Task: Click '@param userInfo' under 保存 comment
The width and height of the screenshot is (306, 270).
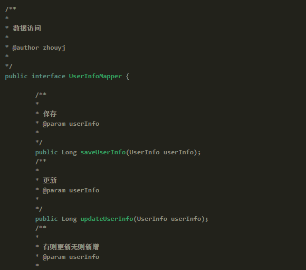Action: [x=71, y=124]
